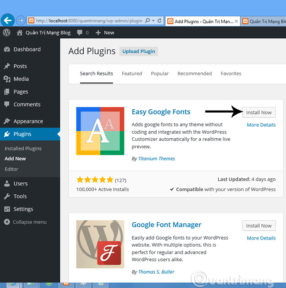Open the plugin Editor submenu

(11, 169)
